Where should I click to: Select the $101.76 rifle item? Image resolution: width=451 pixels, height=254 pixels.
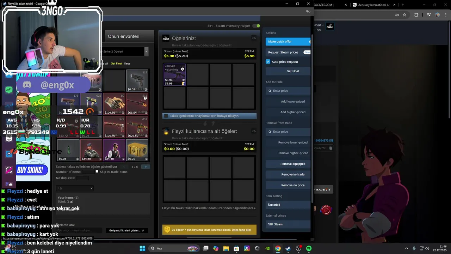(114, 127)
